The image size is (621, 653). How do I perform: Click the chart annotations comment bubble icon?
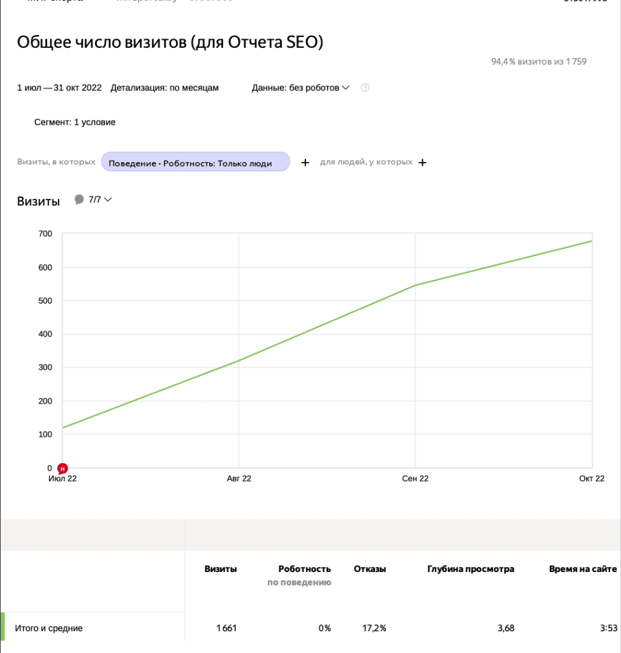point(79,200)
